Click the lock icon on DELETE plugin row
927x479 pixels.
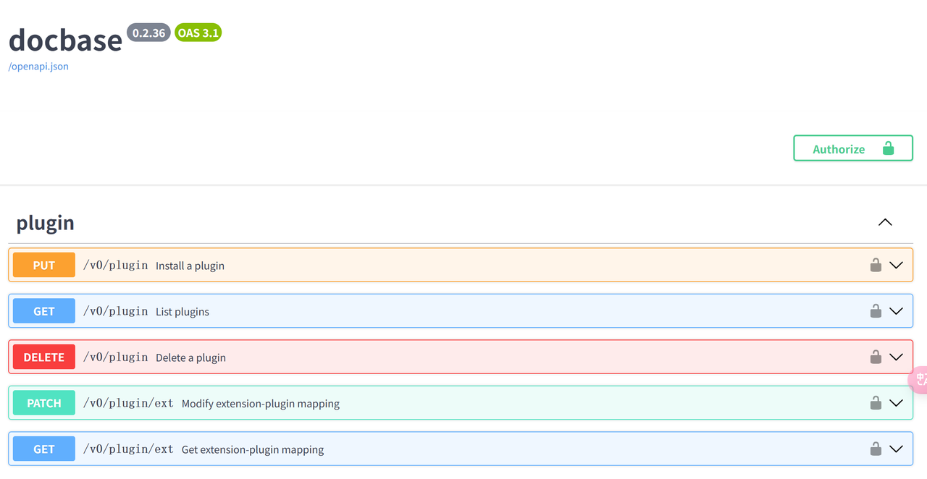tap(876, 357)
